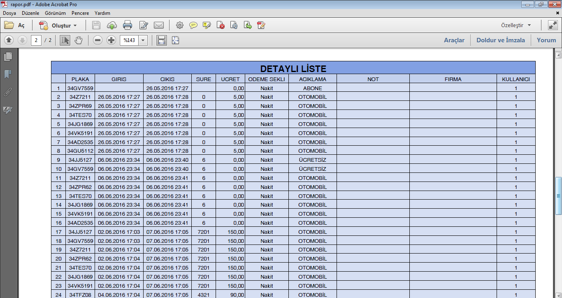Click the next page down arrow

(x=22, y=40)
